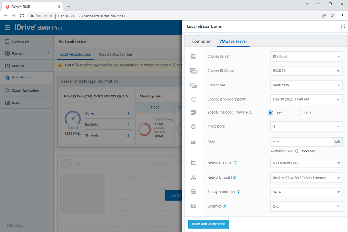
Task: Show info for Network source
Action: tap(235, 163)
